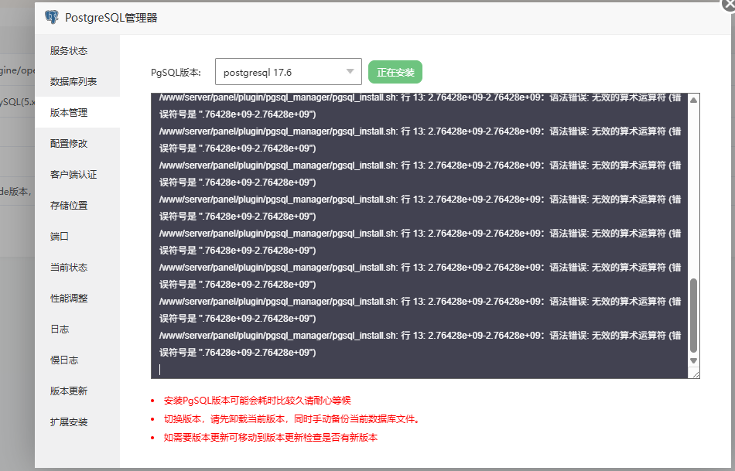Open the 性能调整 tab
The width and height of the screenshot is (735, 471).
tap(77, 298)
